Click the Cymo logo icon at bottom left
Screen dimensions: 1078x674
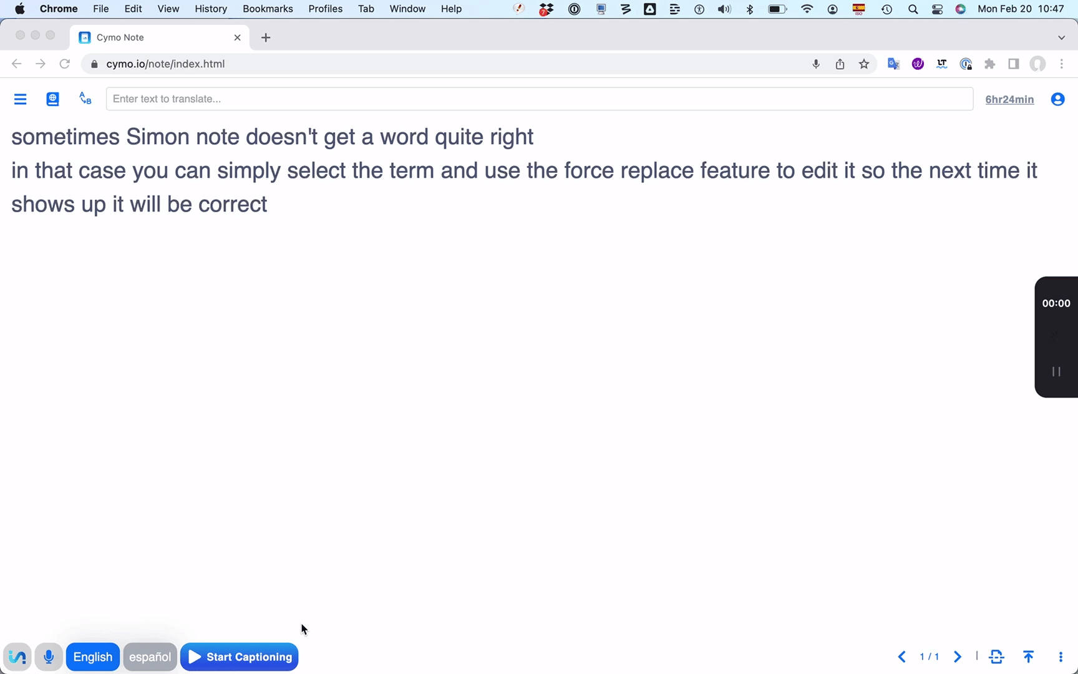coord(17,657)
